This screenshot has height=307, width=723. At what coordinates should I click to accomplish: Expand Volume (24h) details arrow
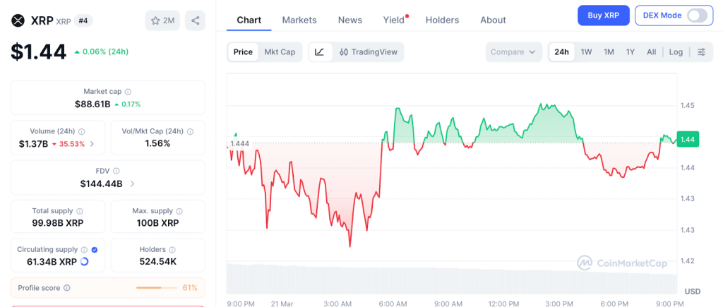click(92, 144)
